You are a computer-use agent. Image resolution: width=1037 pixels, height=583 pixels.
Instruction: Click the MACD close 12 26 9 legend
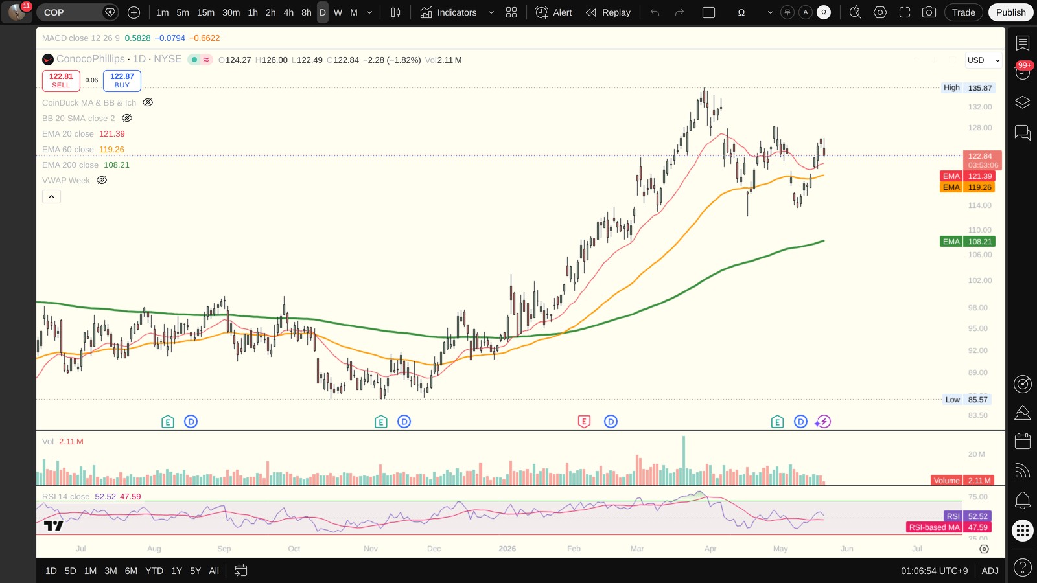pyautogui.click(x=81, y=38)
